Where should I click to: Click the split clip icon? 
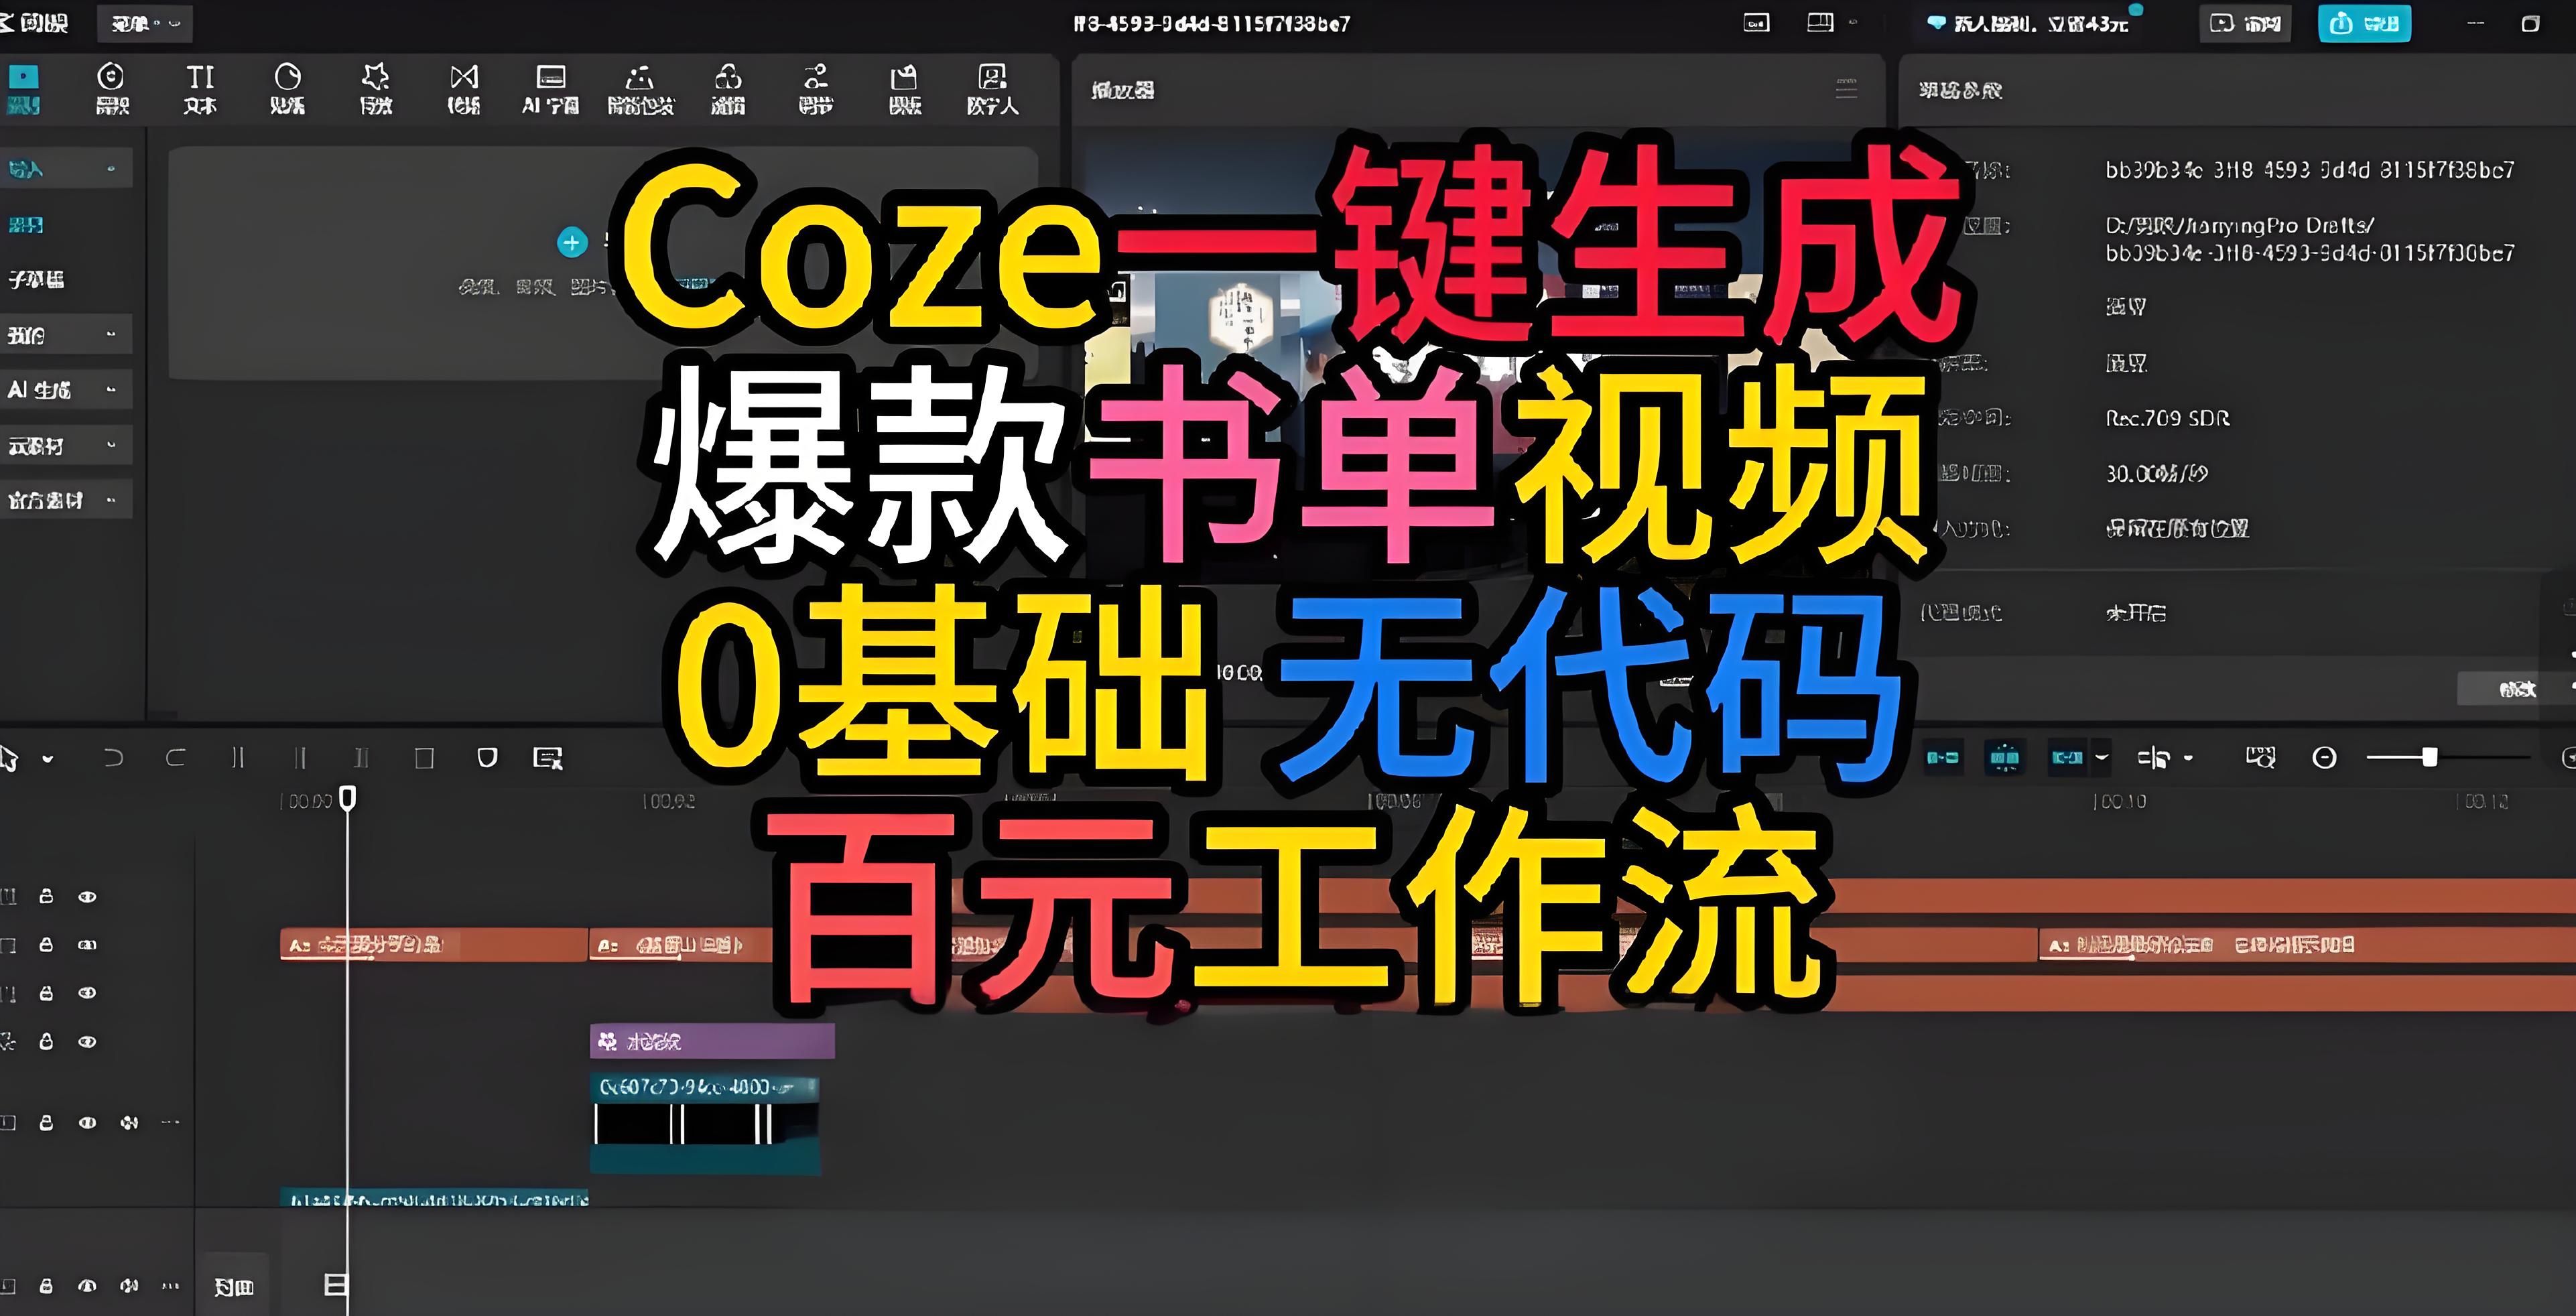tap(238, 758)
